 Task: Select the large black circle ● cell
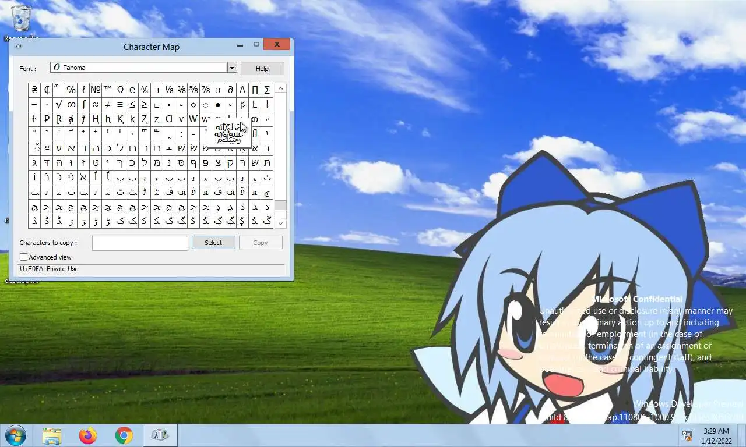coord(218,105)
